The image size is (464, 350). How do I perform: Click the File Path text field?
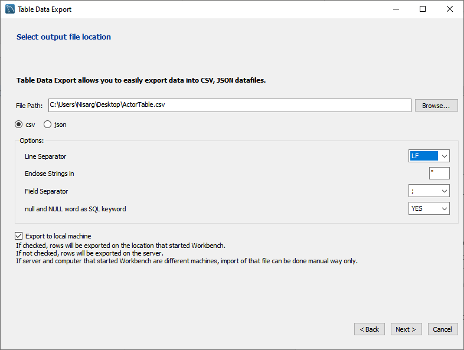229,105
